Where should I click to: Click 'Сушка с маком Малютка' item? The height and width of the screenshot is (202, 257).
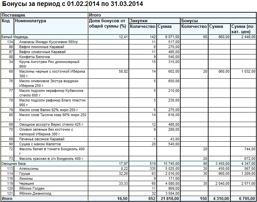point(40,144)
